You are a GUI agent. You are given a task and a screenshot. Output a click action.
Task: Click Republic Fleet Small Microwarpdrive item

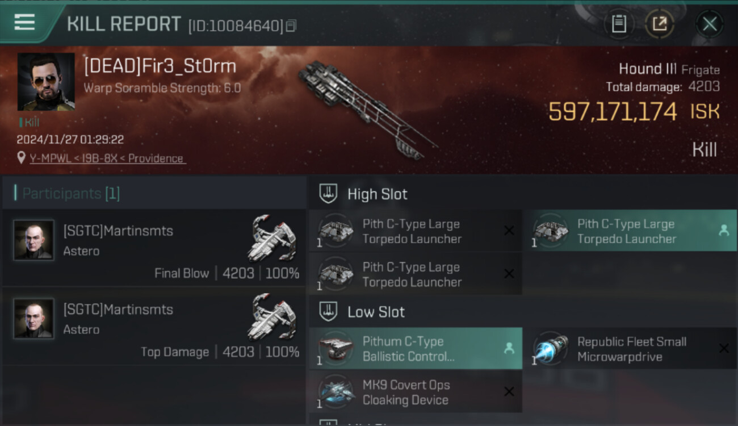pos(630,349)
